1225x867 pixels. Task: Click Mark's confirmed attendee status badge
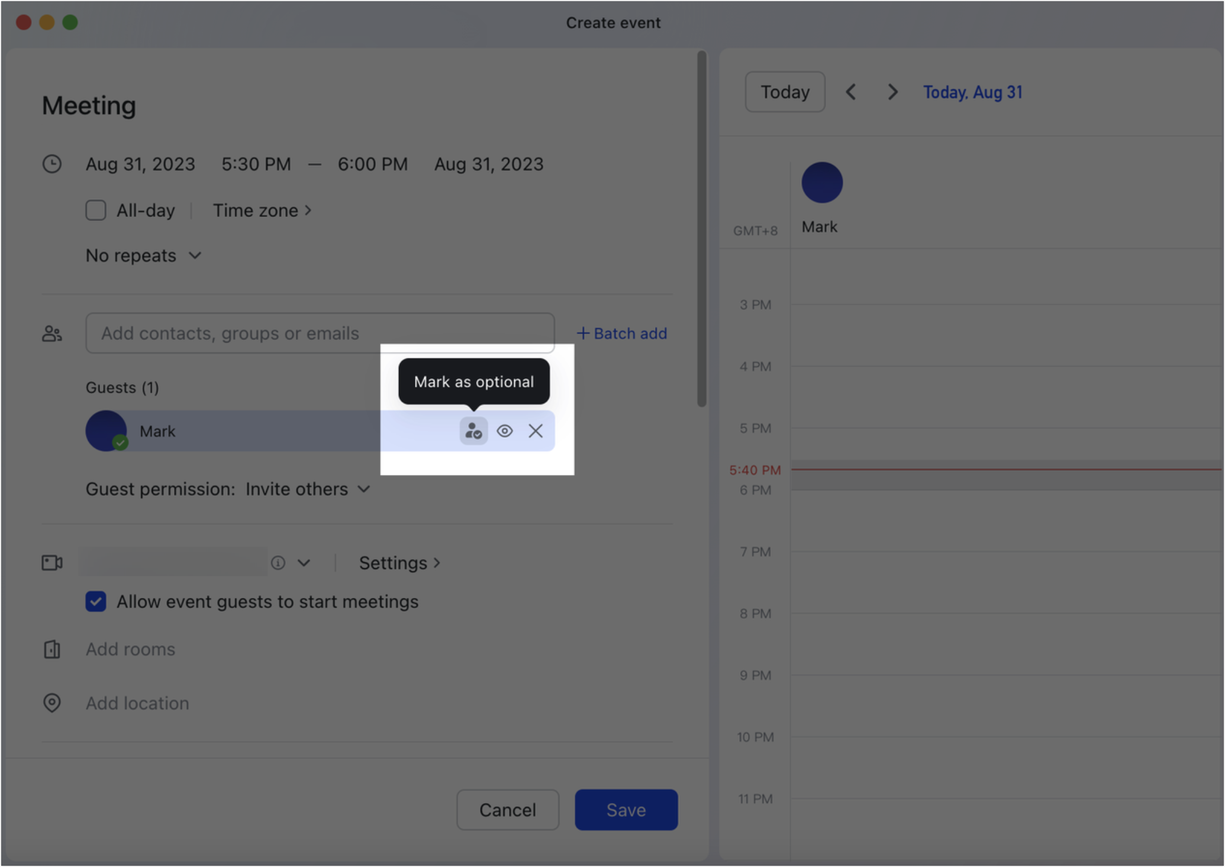(x=120, y=443)
